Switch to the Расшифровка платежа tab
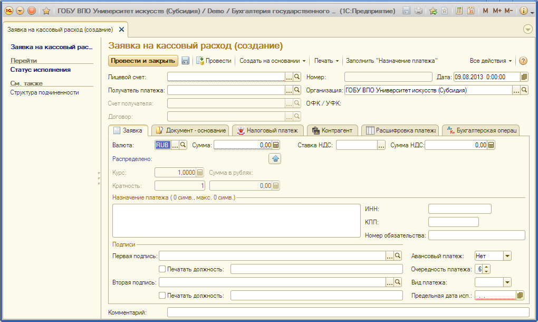 pyautogui.click(x=400, y=130)
